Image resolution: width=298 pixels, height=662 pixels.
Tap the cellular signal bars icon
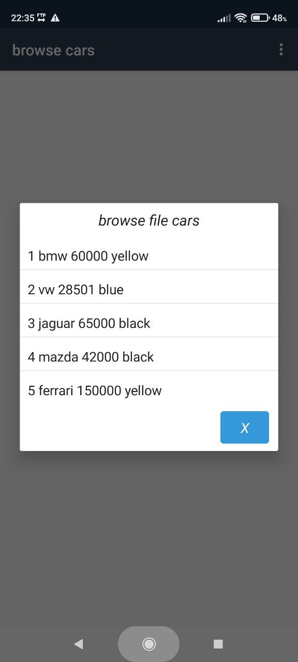224,18
